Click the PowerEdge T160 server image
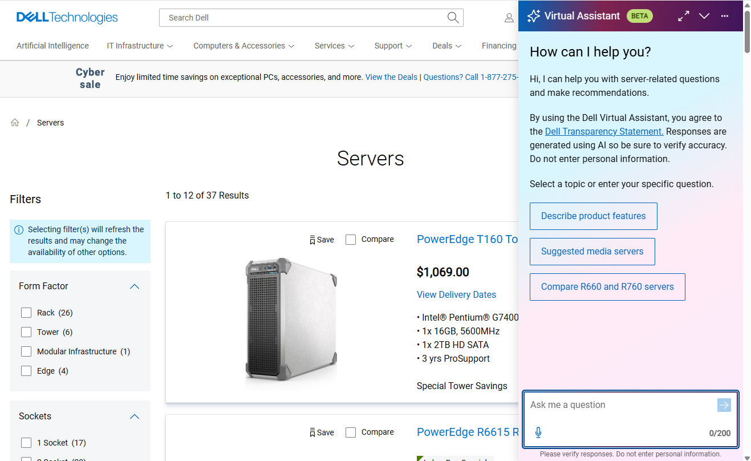 click(291, 320)
